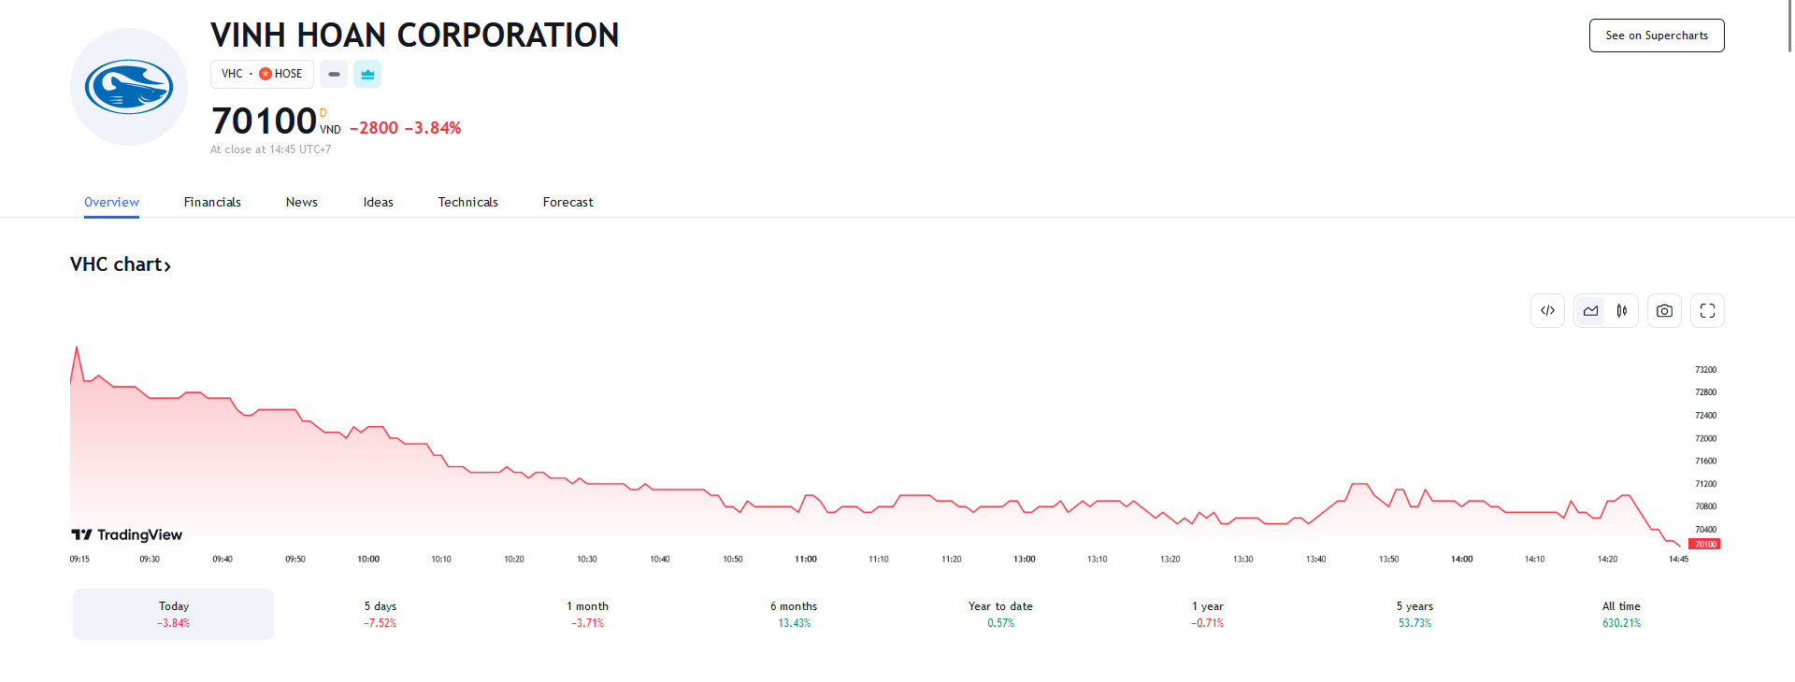The image size is (1795, 682).
Task: Click the 09:15 time axis label
Action: 79,560
